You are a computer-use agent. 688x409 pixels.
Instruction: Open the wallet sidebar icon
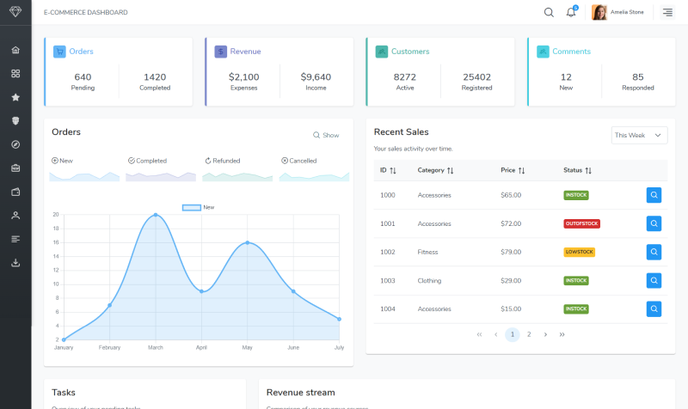tap(15, 192)
